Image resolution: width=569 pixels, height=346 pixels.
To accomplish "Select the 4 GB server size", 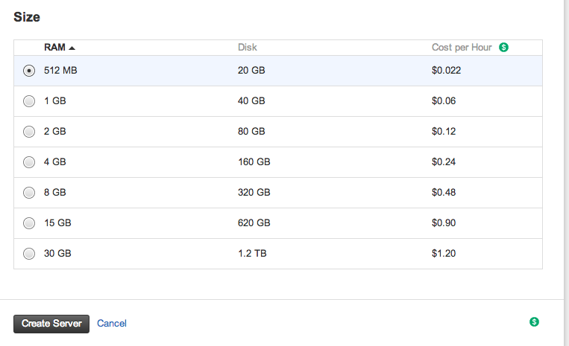I will pyautogui.click(x=29, y=161).
